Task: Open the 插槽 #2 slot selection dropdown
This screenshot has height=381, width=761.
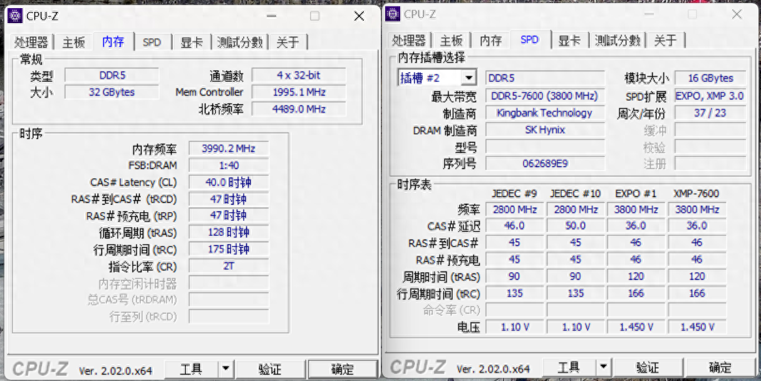Action: (x=468, y=78)
